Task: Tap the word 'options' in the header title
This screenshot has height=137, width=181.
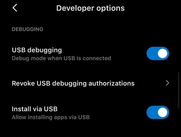Action: coord(111,8)
